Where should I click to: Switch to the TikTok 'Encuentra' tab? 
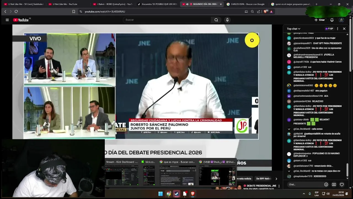[x=157, y=4]
